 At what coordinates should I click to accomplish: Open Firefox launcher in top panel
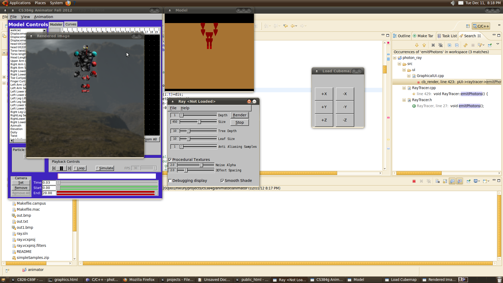click(68, 3)
